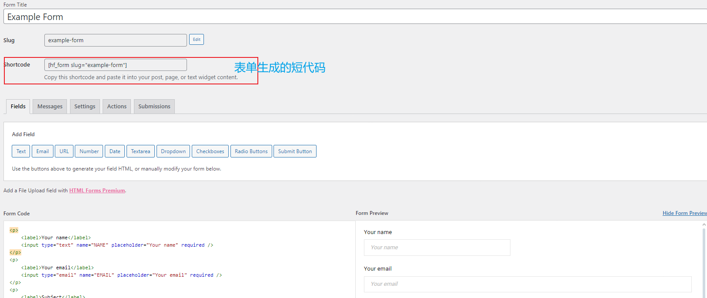
Task: Add an Email field
Action: tap(43, 151)
